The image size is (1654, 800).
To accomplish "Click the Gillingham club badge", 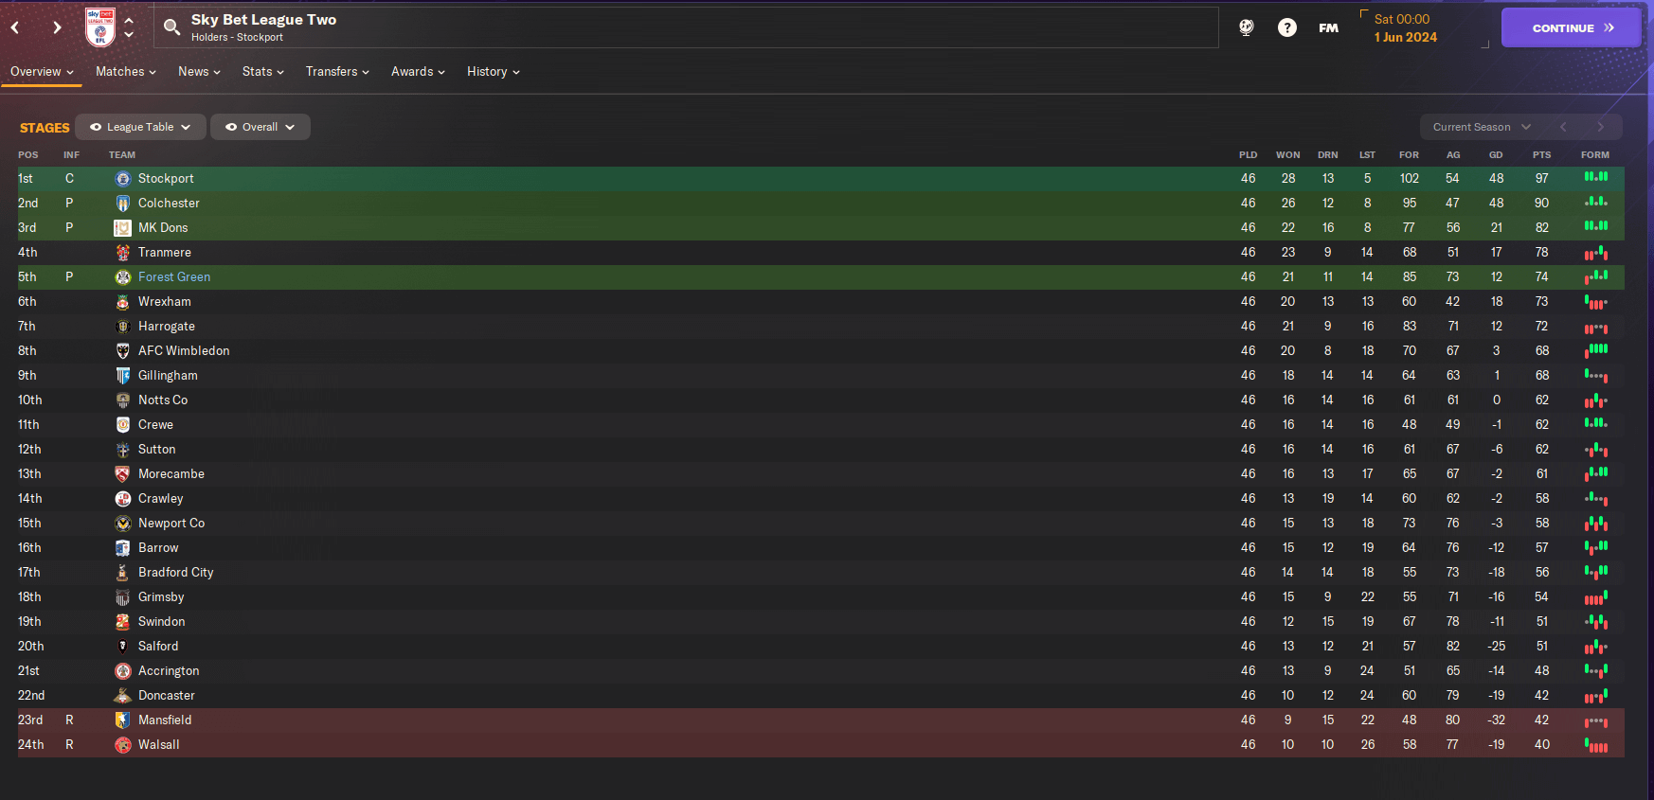I will click(122, 375).
